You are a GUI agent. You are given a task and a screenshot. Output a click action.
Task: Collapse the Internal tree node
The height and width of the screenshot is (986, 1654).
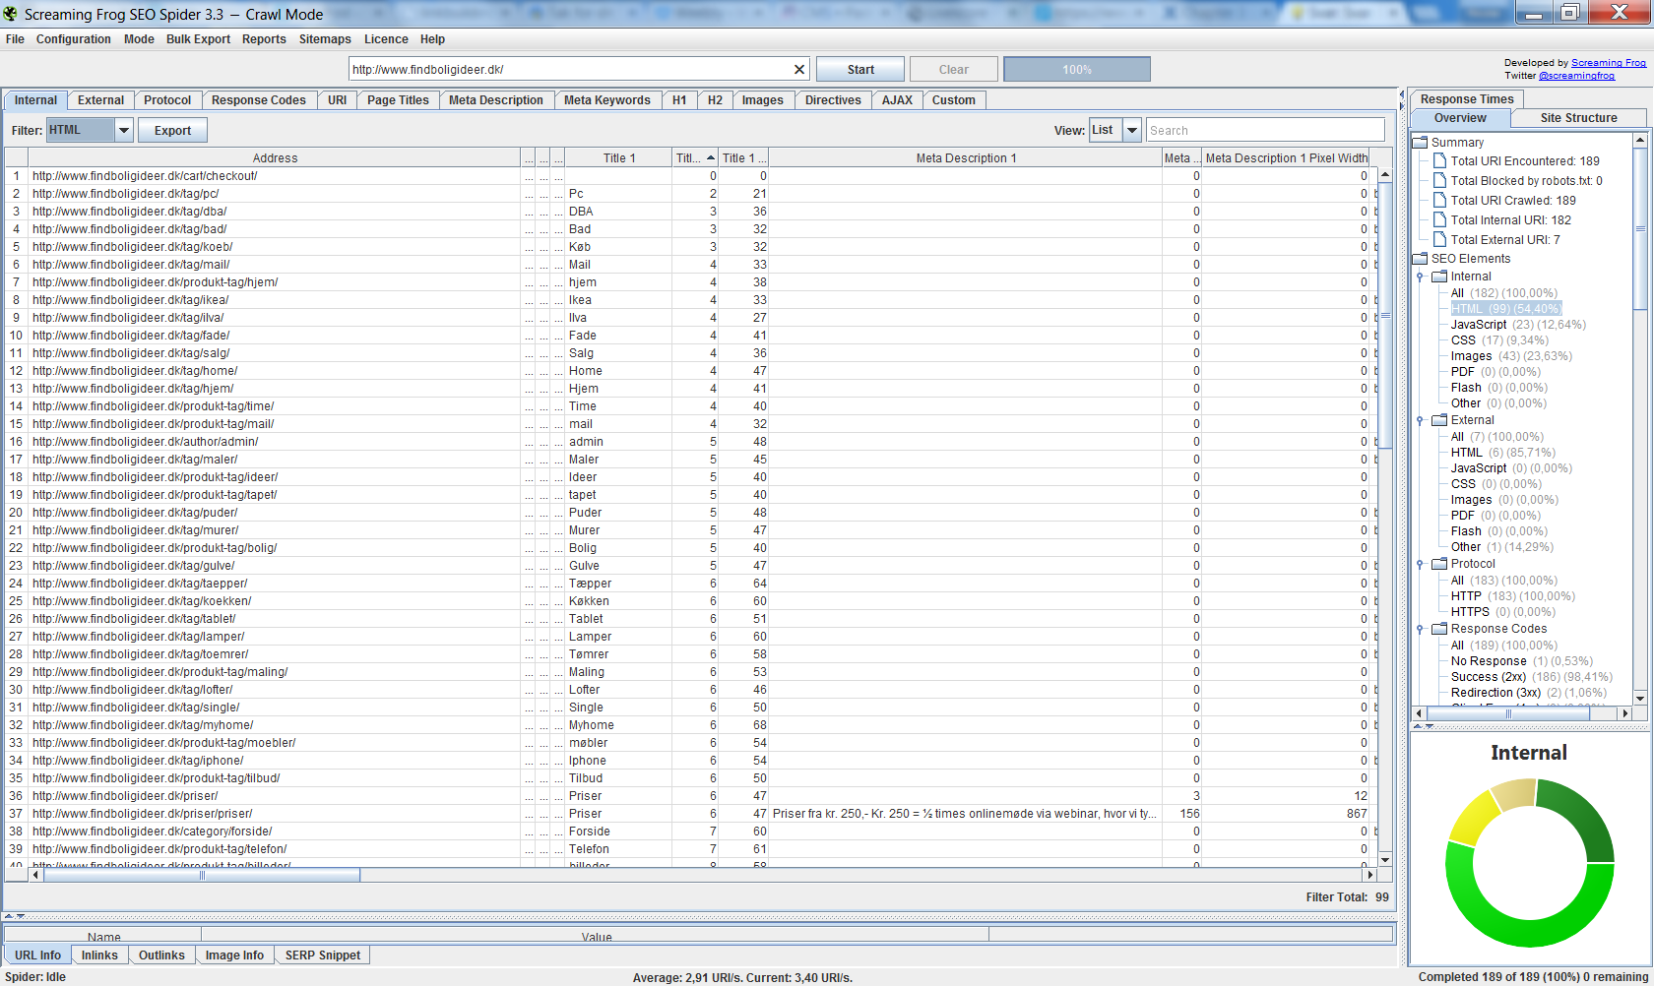(x=1421, y=277)
